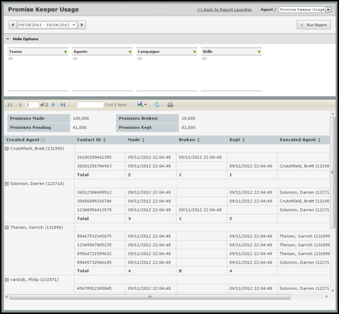Viewport: 339px width, 314px height.
Task: Collapse the Theisen, Garrich group
Action: pyautogui.click(x=6, y=227)
